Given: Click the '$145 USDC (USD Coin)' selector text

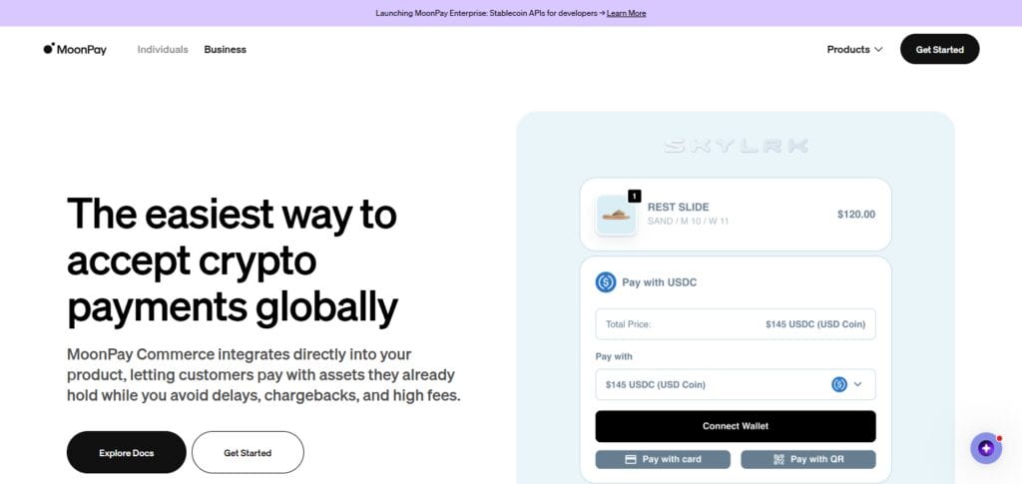Looking at the screenshot, I should click(x=655, y=384).
